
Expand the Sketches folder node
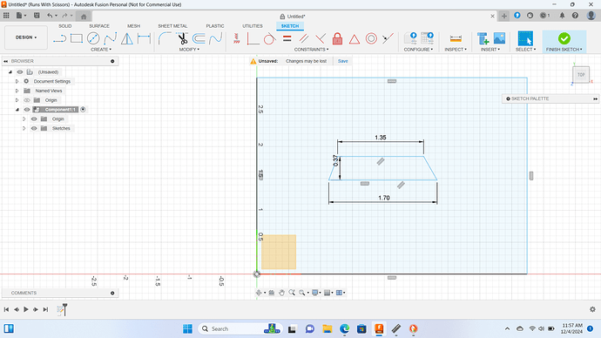click(24, 128)
